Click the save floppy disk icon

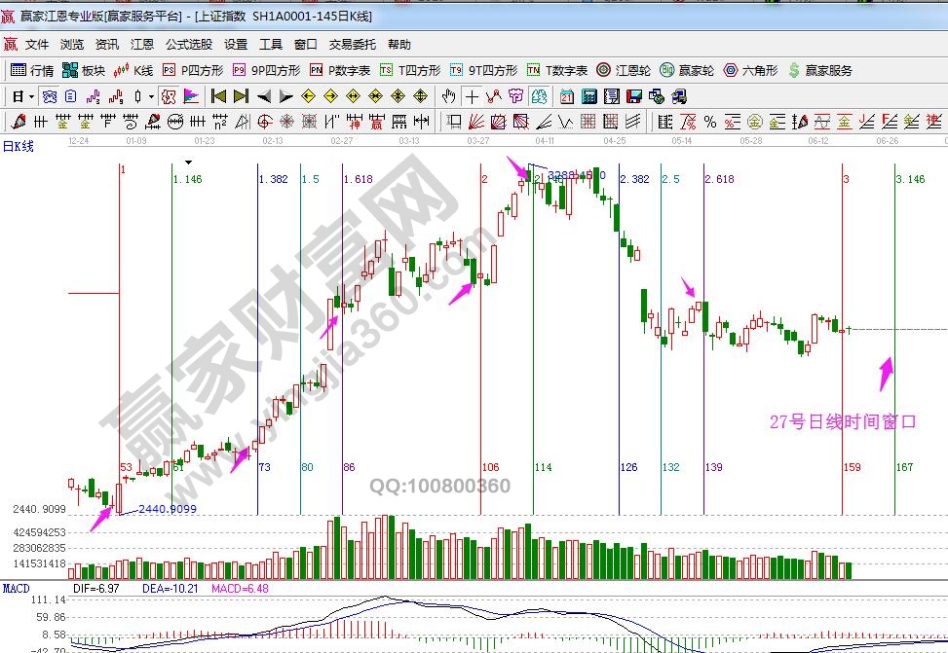634,96
